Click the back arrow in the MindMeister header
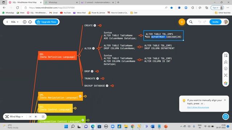 [7, 22]
